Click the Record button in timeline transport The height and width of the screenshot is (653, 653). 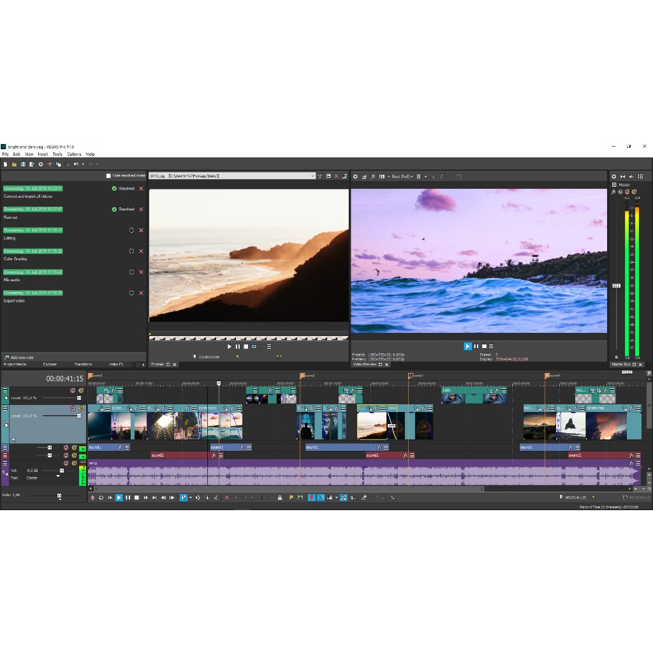92,497
